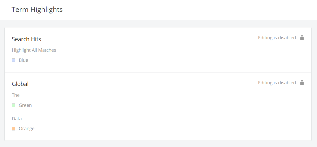Open the Global section heading
This screenshot has height=147, width=317.
[20, 84]
